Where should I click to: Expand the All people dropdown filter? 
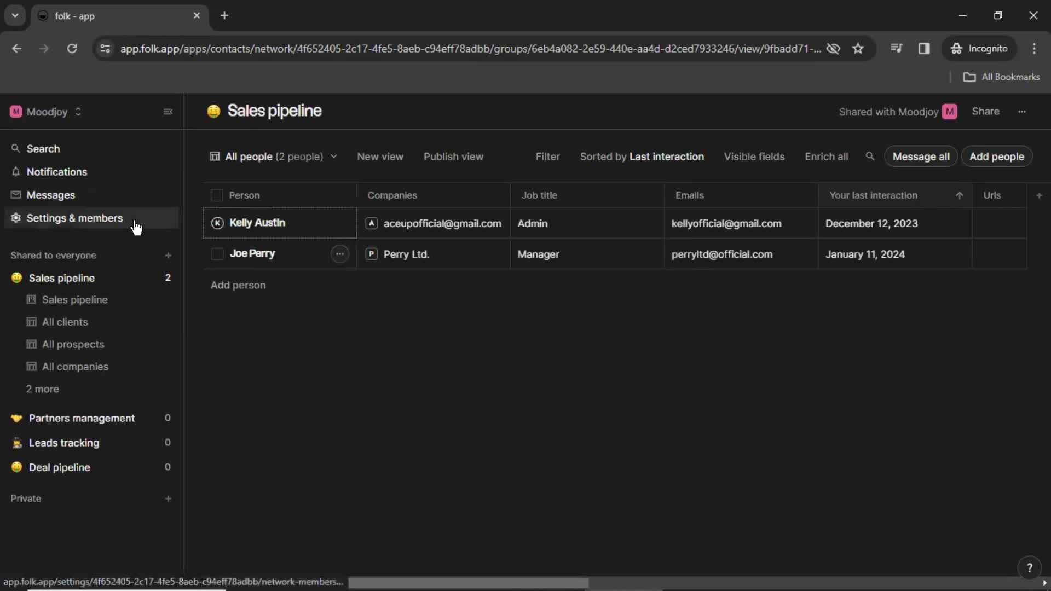(x=332, y=157)
